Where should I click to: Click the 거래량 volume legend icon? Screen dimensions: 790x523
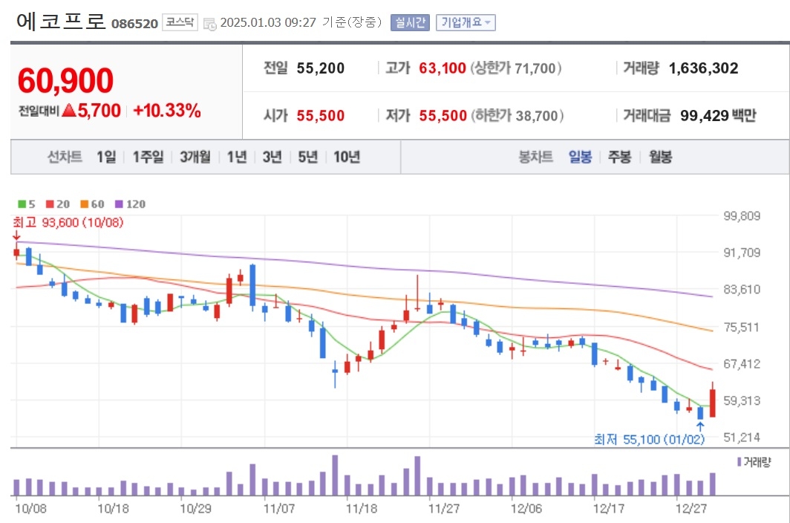coord(739,461)
